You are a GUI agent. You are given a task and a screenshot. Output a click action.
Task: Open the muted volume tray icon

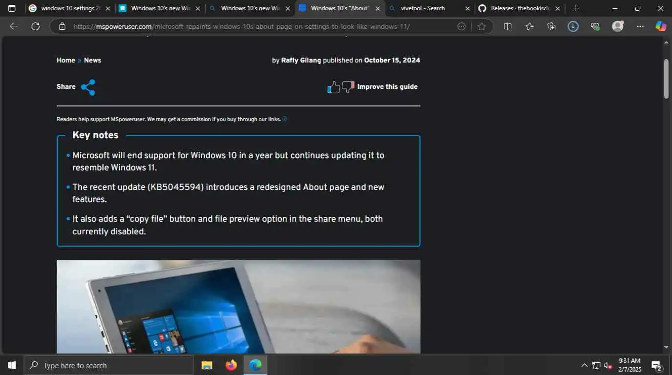[608, 365]
